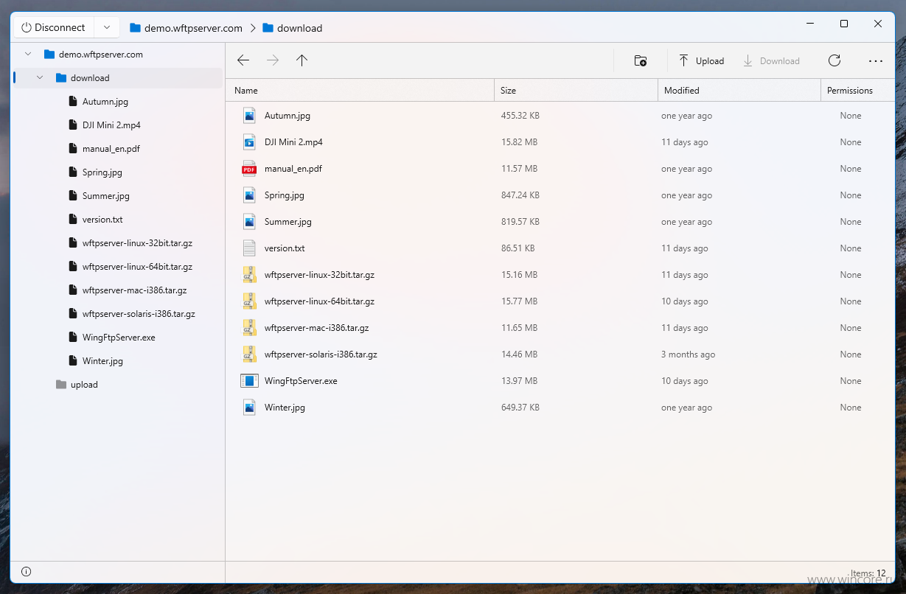Image resolution: width=906 pixels, height=594 pixels.
Task: Click the Download button
Action: pyautogui.click(x=771, y=61)
